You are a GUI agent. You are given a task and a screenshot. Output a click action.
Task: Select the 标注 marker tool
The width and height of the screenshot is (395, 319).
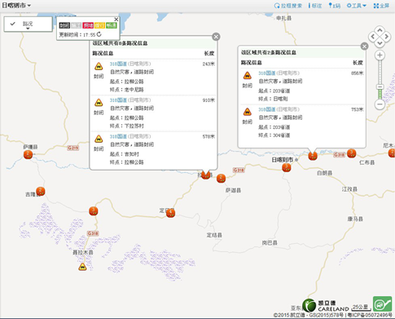[x=315, y=6]
